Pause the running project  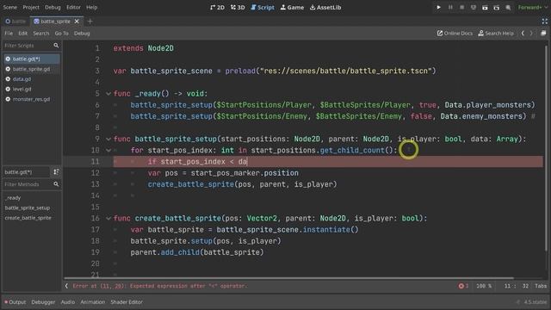click(450, 7)
